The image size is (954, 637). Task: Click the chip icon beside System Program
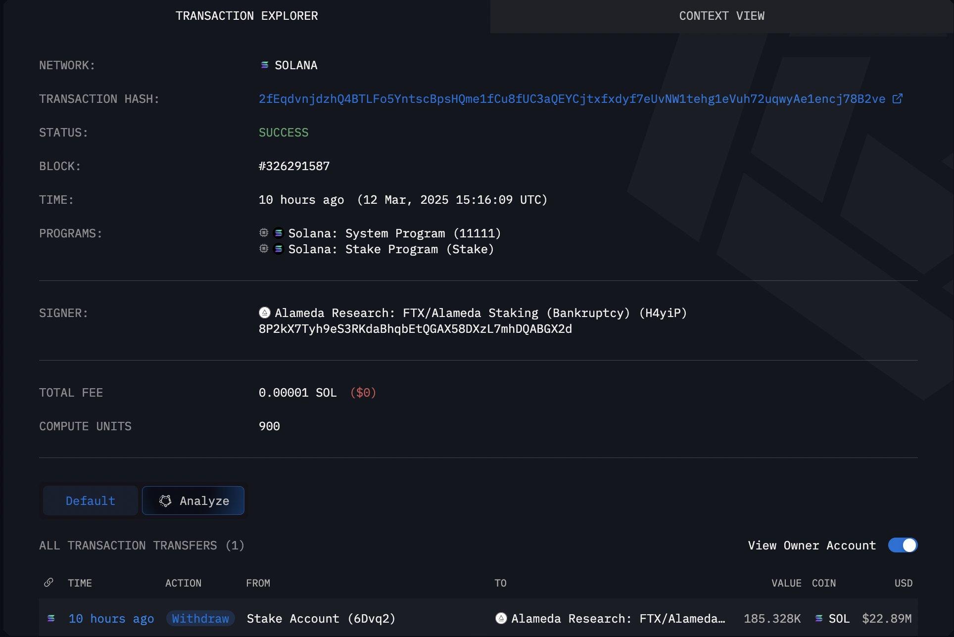264,233
